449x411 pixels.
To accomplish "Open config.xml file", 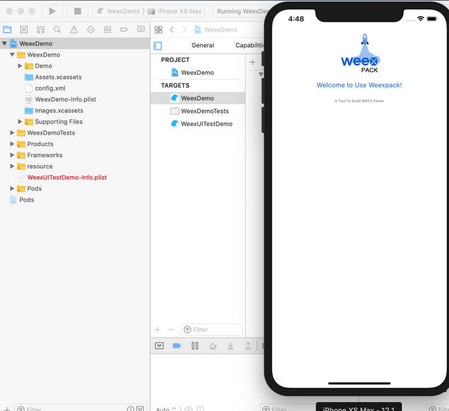I will coord(50,88).
